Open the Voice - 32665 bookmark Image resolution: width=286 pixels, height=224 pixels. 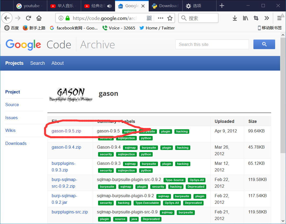coord(119,28)
